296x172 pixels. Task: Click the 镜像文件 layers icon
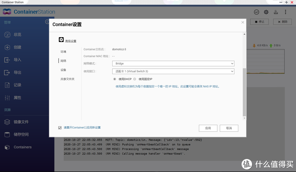point(7,122)
